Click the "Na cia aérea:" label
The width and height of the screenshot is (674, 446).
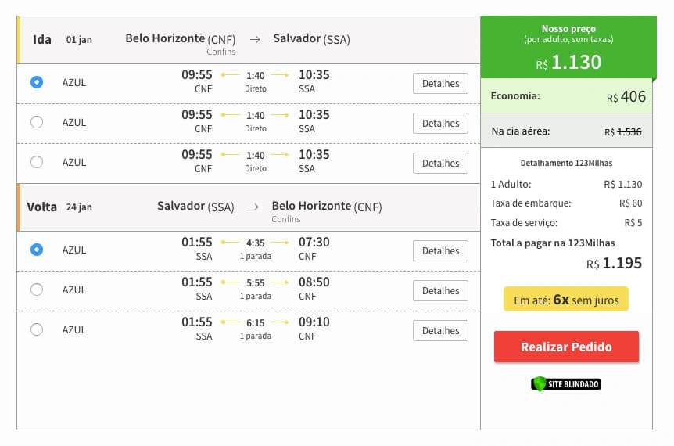tap(521, 131)
